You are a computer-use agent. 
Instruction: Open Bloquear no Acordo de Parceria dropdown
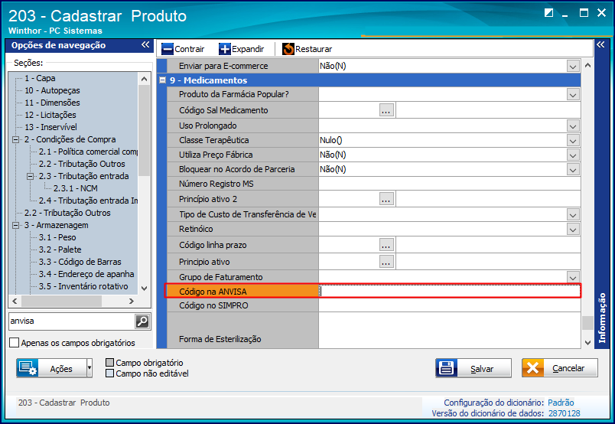click(573, 169)
